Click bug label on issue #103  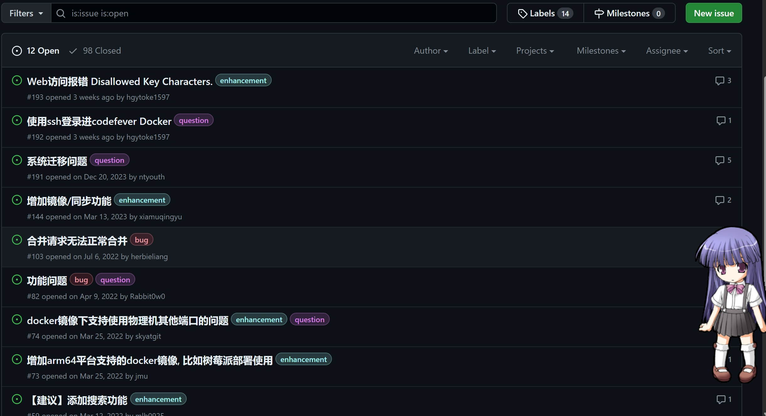pos(141,240)
